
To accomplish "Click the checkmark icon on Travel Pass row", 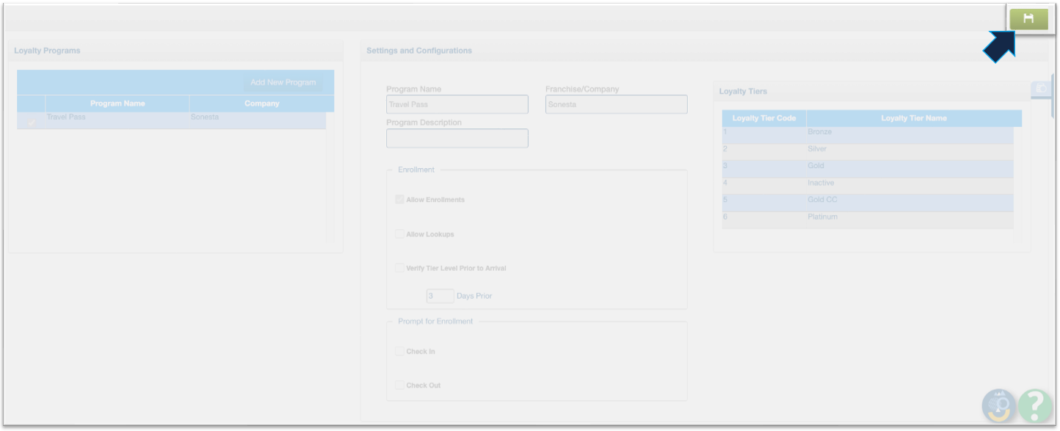I will click(x=32, y=121).
